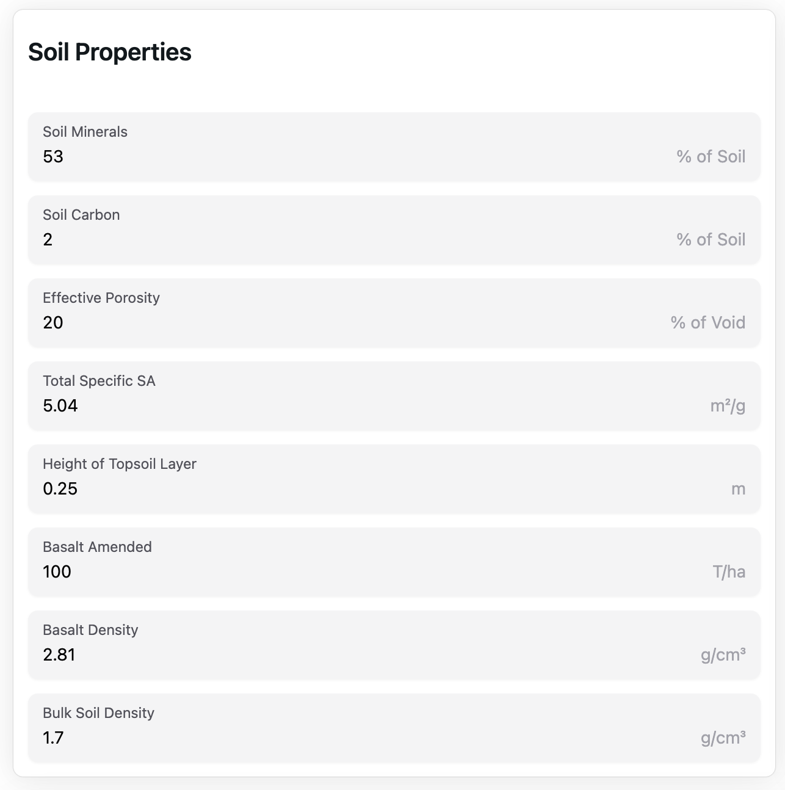The height and width of the screenshot is (790, 785).
Task: Click the g/cm³ unit for Basalt Density
Action: (723, 655)
